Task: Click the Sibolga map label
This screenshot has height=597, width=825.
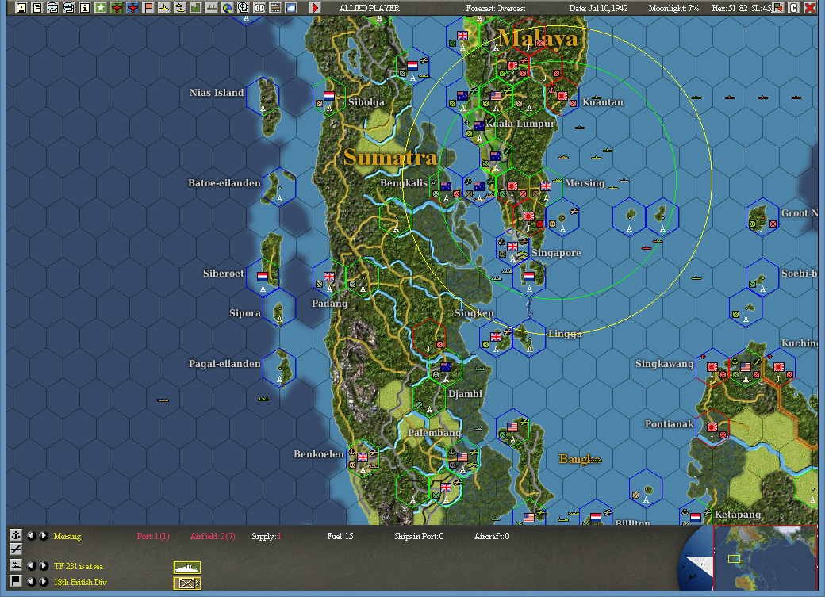Action: coord(366,102)
